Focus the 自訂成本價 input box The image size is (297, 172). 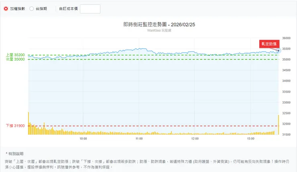click(90, 9)
